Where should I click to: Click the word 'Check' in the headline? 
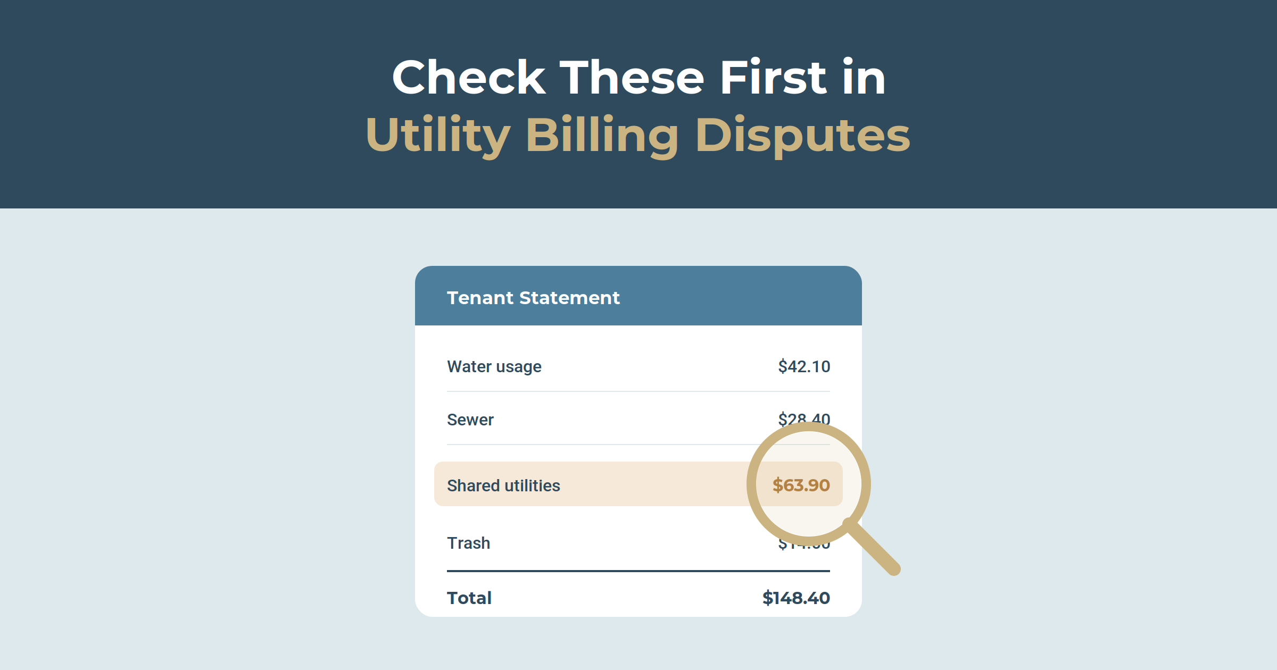pos(469,78)
